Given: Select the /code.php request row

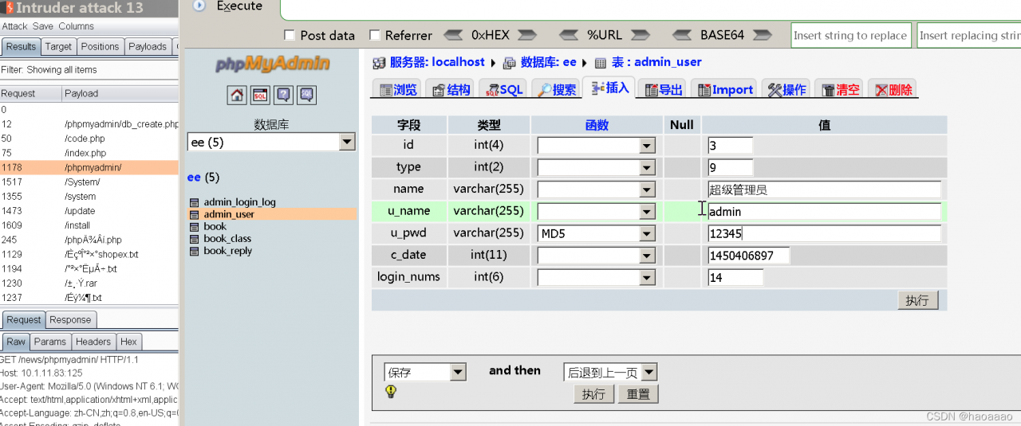Looking at the screenshot, I should [x=89, y=139].
